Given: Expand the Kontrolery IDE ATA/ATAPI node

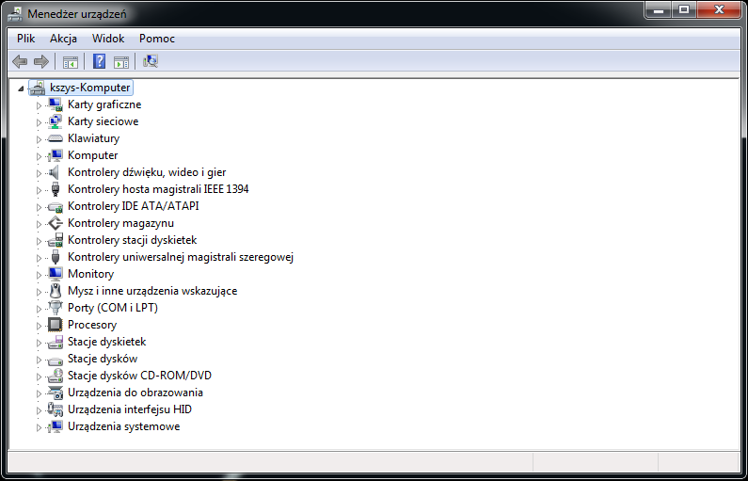Looking at the screenshot, I should (40, 207).
